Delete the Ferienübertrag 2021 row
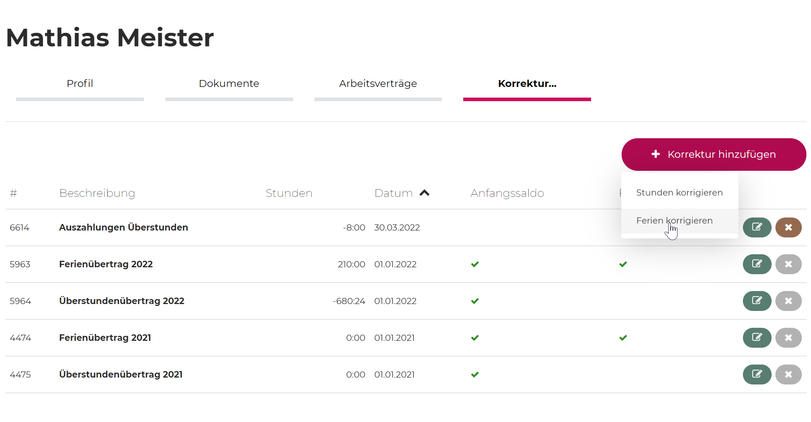This screenshot has width=811, height=422. (788, 338)
